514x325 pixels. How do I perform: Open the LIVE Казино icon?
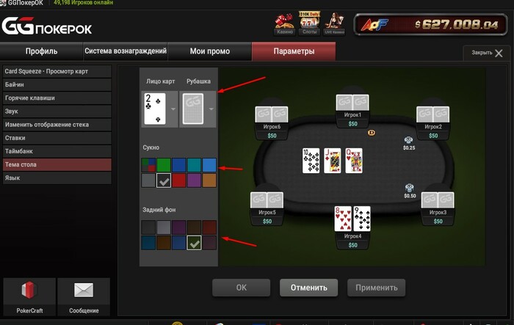tap(334, 23)
